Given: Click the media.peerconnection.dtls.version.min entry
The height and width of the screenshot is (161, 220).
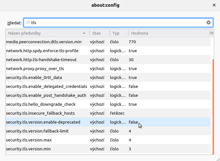Looking at the screenshot, I should [x=44, y=42].
